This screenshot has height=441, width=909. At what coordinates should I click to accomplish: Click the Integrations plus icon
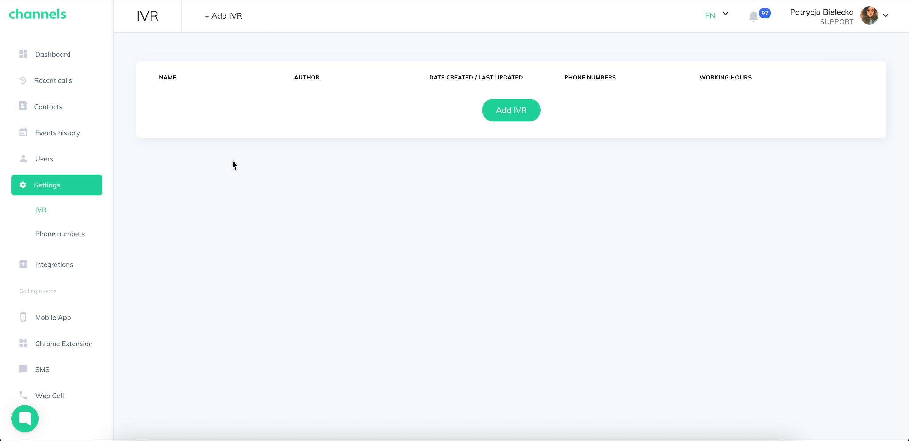click(x=23, y=264)
